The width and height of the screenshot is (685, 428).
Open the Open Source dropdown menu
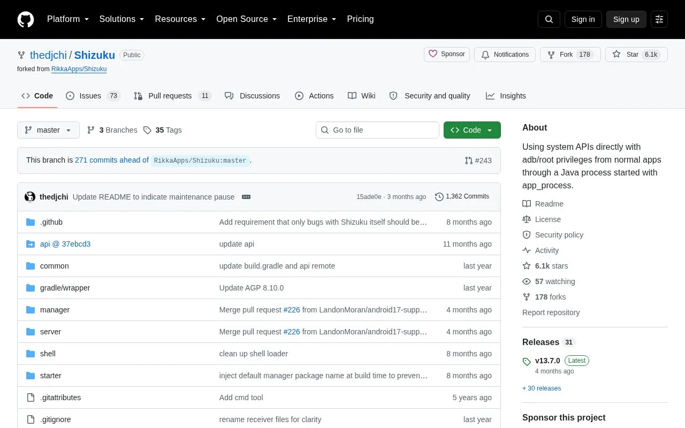click(x=247, y=19)
